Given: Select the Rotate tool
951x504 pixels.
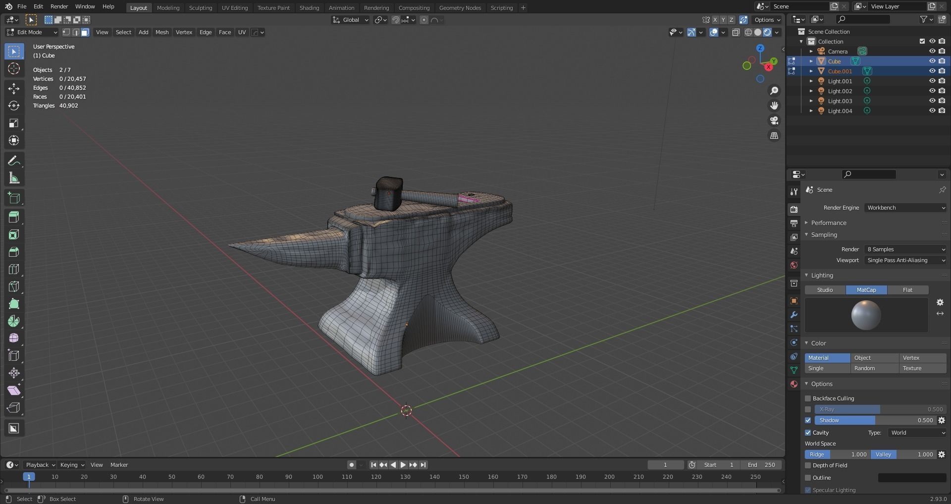Looking at the screenshot, I should pyautogui.click(x=14, y=106).
